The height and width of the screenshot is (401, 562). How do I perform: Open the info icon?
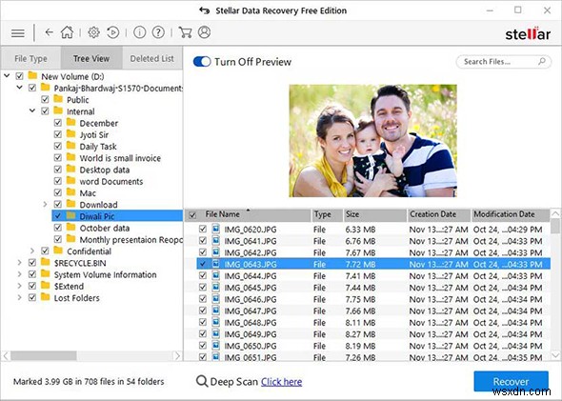coord(139,32)
